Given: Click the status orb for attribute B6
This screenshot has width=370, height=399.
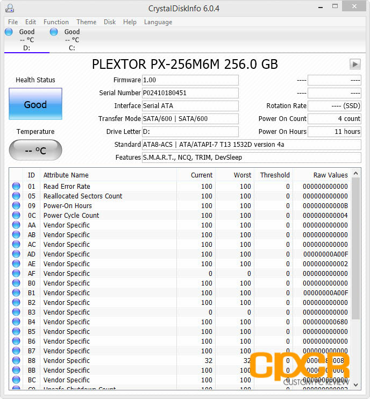Looking at the screenshot, I should click(16, 341).
